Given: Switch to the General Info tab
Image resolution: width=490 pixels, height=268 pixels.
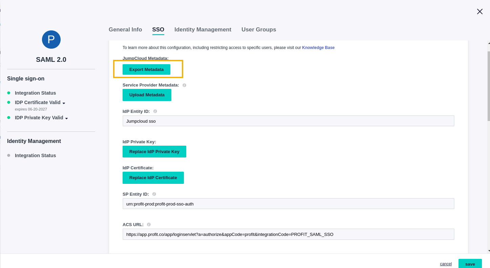Looking at the screenshot, I should [125, 29].
